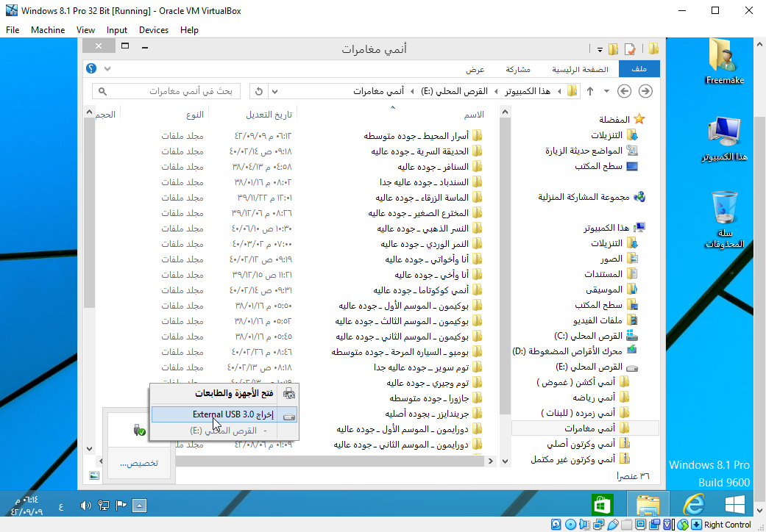This screenshot has height=532, width=766.
Task: Open سلة المحذوفات recycle bin desktop icon
Action: point(725,220)
